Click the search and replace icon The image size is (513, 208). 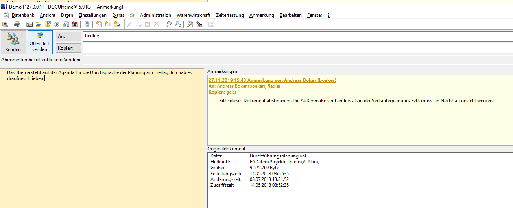178,24
